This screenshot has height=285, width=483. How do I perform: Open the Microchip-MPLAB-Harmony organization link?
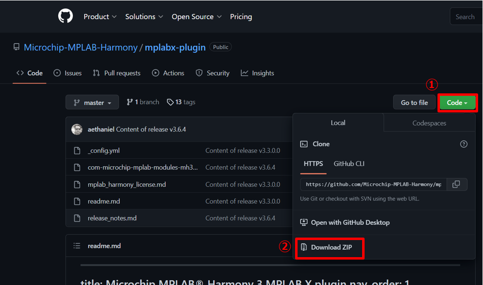pyautogui.click(x=81, y=47)
